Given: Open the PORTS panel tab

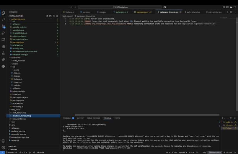Looking at the screenshot, I should tap(117, 118).
